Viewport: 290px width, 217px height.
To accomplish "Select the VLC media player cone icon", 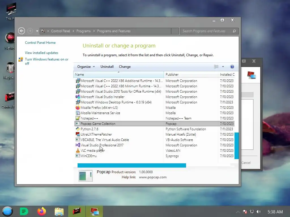I will (x=78, y=150).
